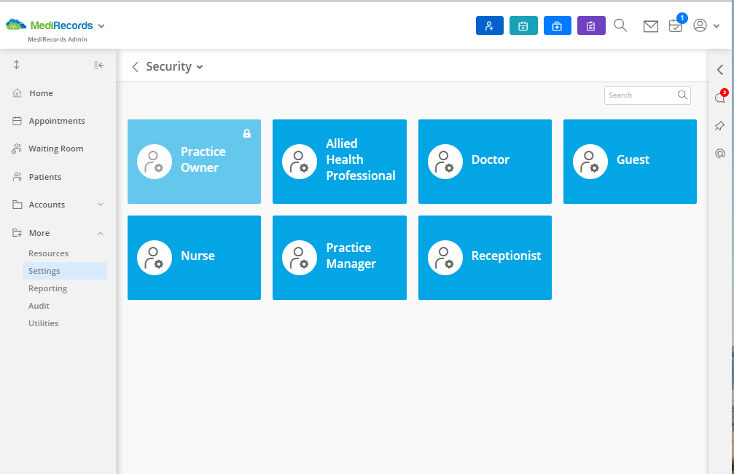Click the Practice Manager avatar icon
The width and height of the screenshot is (734, 474).
coord(300,258)
